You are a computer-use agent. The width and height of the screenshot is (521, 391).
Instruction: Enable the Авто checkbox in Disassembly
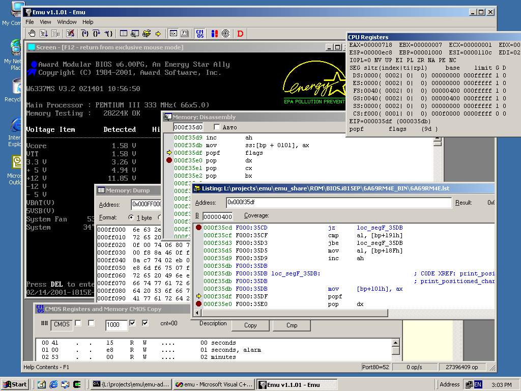(x=217, y=127)
